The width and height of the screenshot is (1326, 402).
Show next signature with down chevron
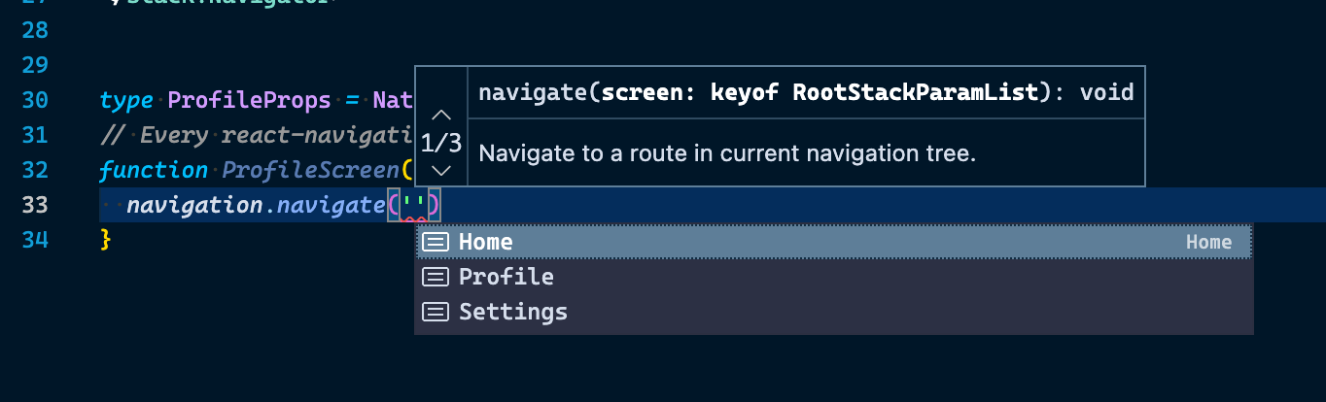pyautogui.click(x=441, y=170)
